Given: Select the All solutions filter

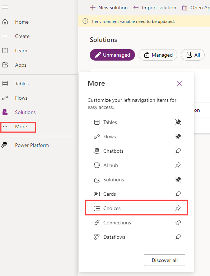Looking at the screenshot, I should [x=193, y=55].
